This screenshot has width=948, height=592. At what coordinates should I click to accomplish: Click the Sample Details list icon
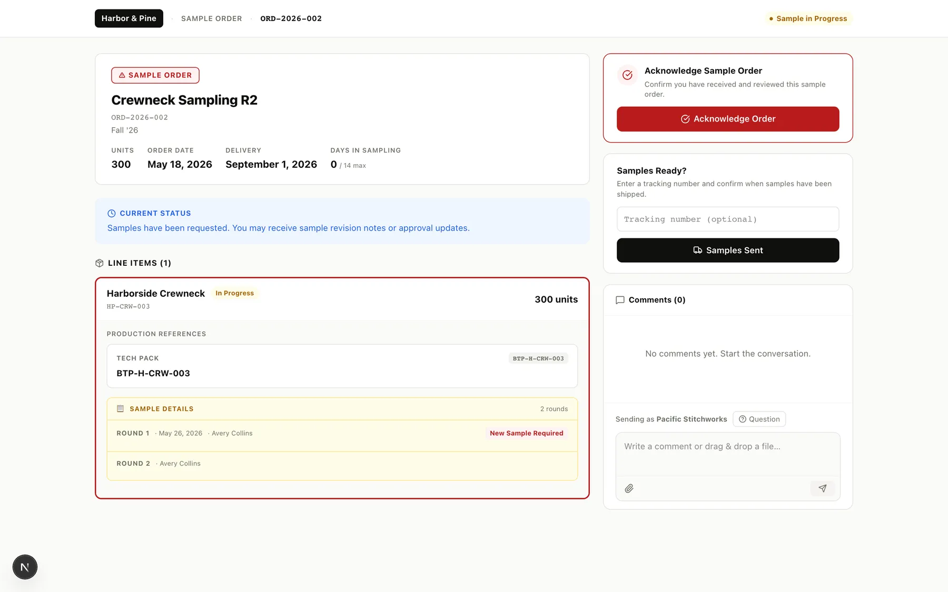(x=120, y=408)
